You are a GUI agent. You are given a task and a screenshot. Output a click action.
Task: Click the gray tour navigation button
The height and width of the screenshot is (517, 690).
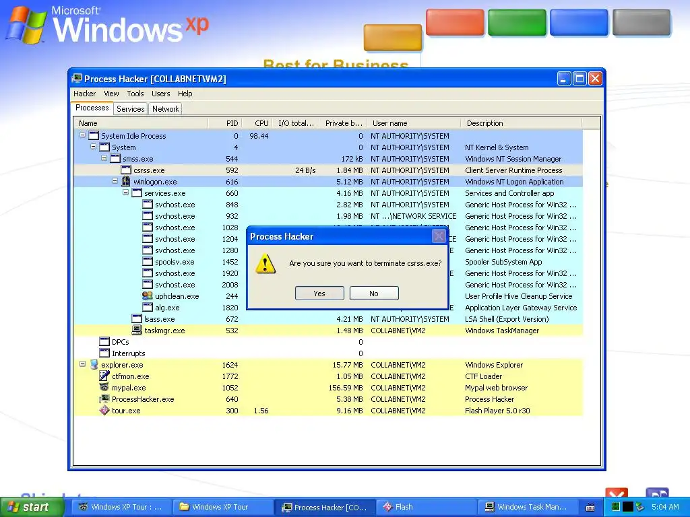tap(641, 23)
